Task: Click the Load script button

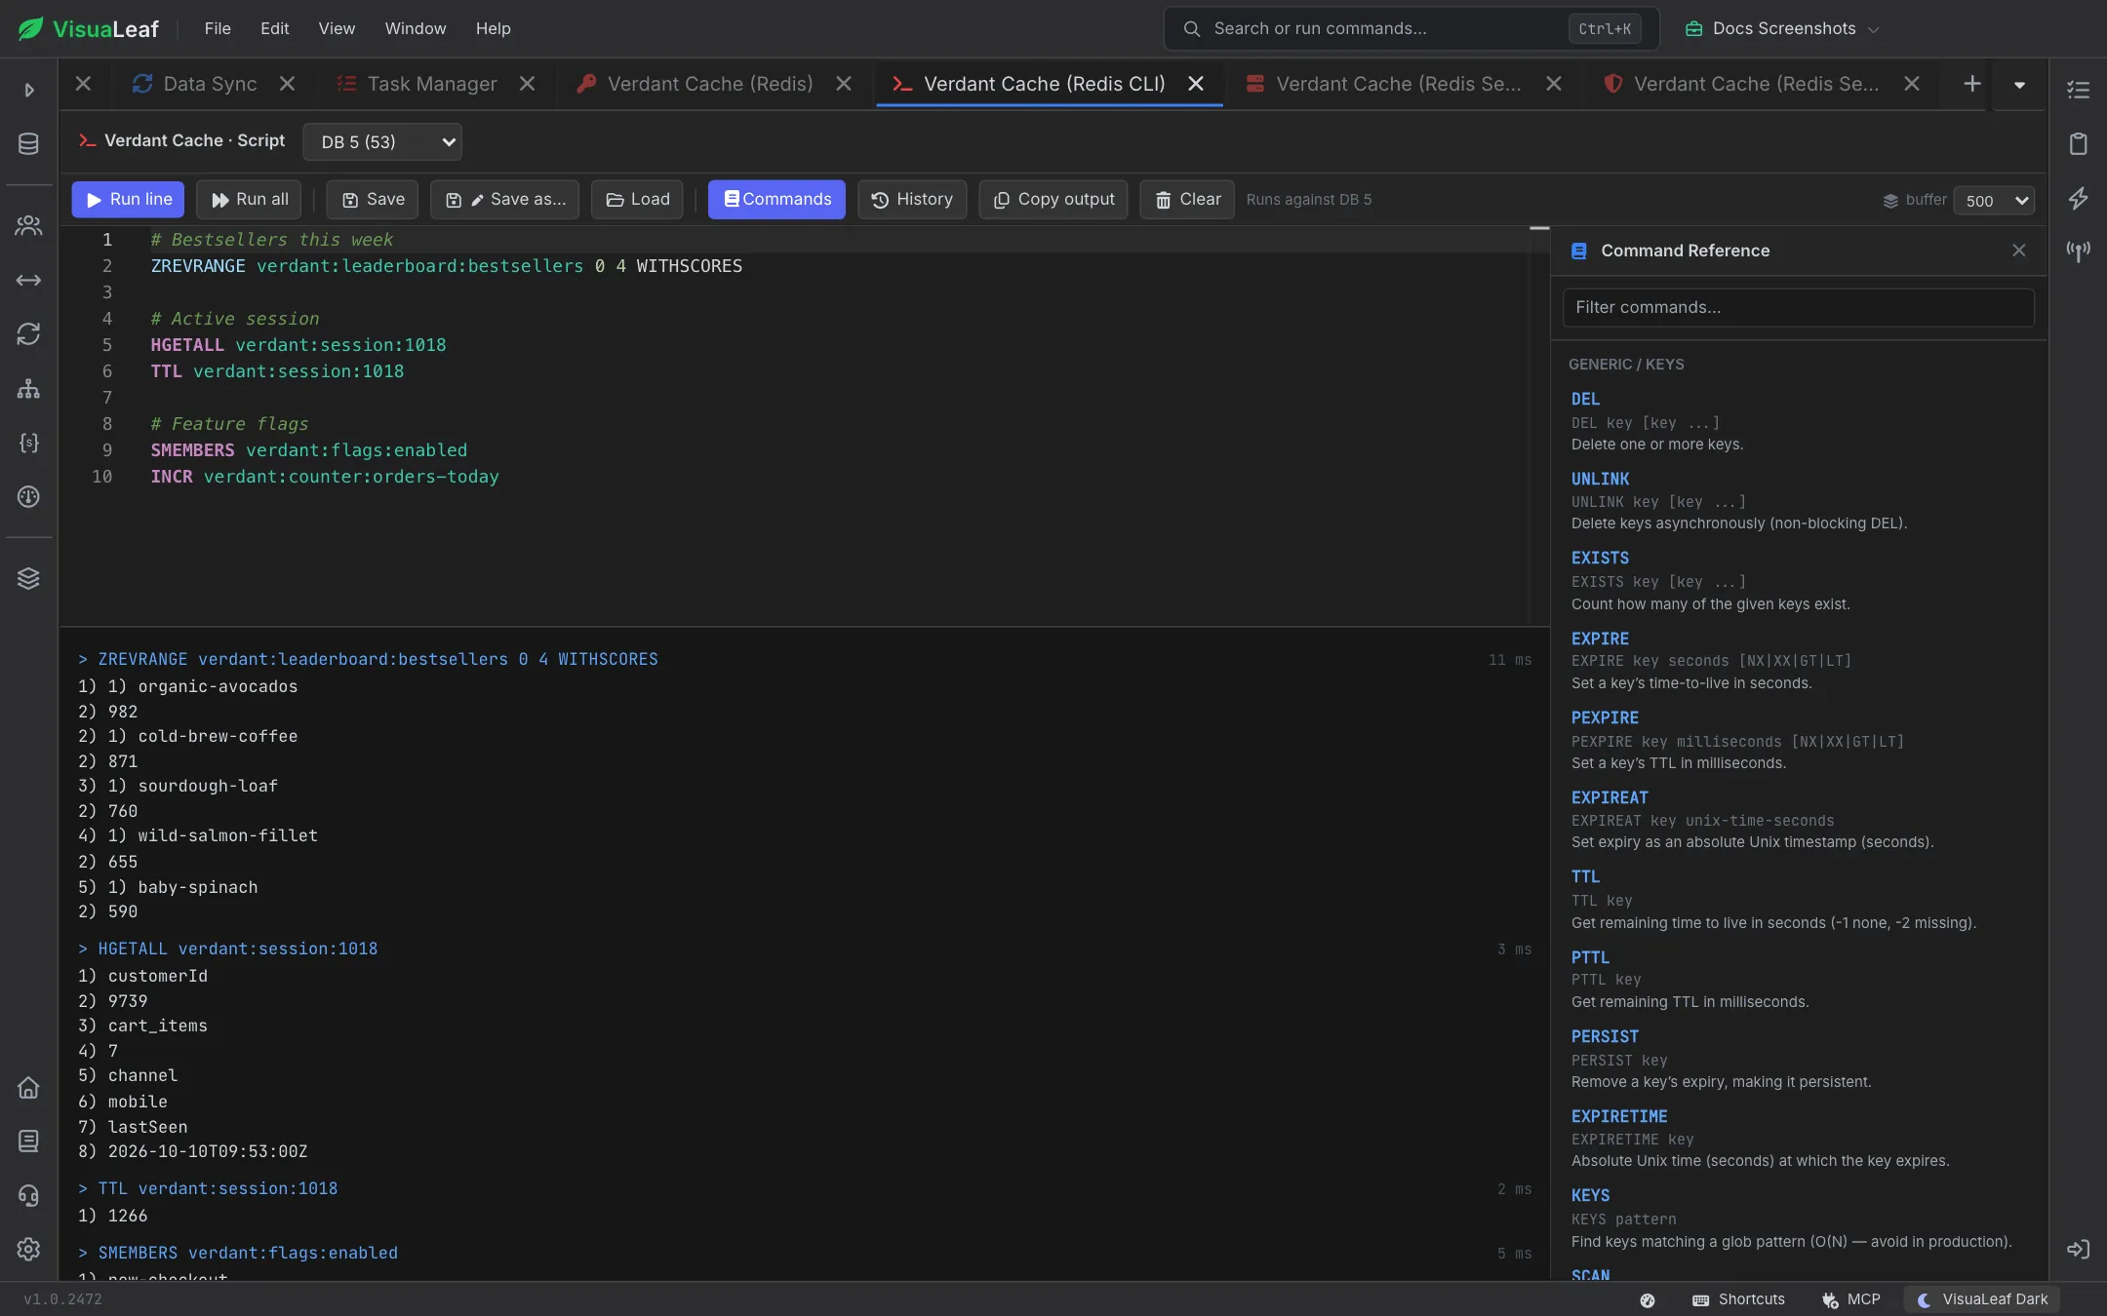Action: 637,200
